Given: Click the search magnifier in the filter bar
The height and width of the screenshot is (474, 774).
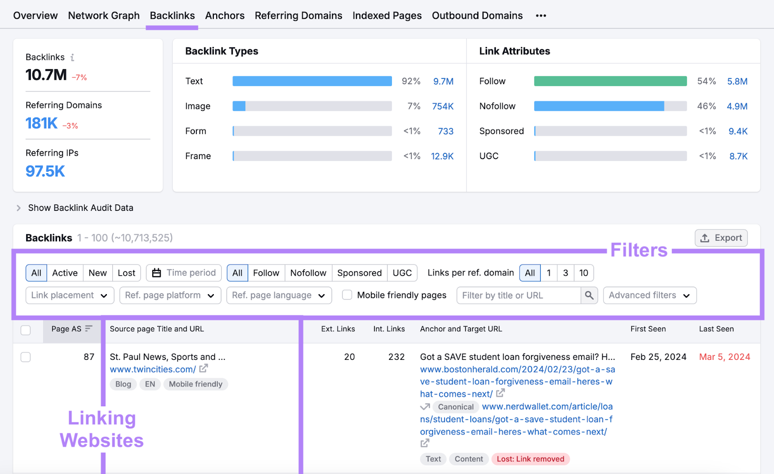Looking at the screenshot, I should pos(589,295).
